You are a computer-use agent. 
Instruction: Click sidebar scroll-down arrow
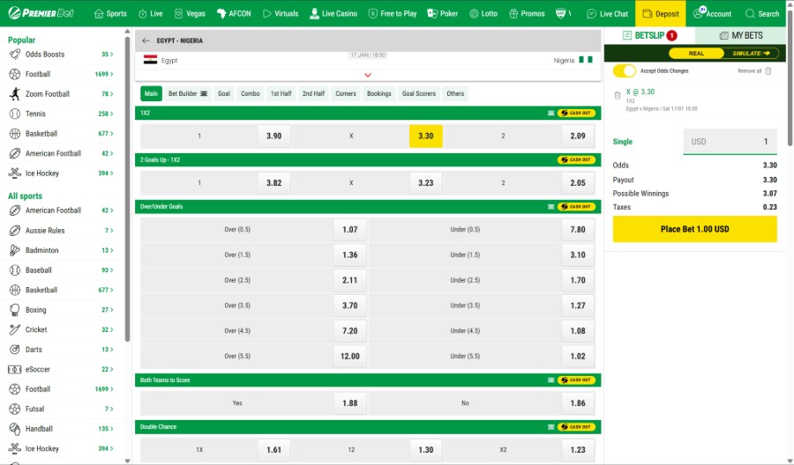127,461
